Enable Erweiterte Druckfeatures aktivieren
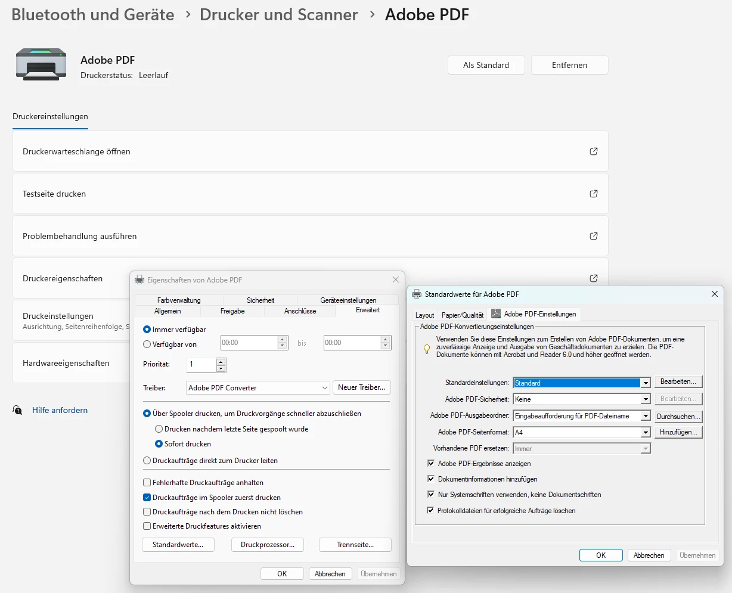Image resolution: width=732 pixels, height=593 pixels. coord(147,526)
